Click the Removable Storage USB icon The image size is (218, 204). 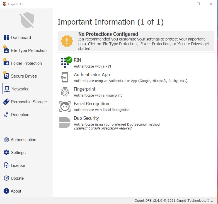(6, 102)
